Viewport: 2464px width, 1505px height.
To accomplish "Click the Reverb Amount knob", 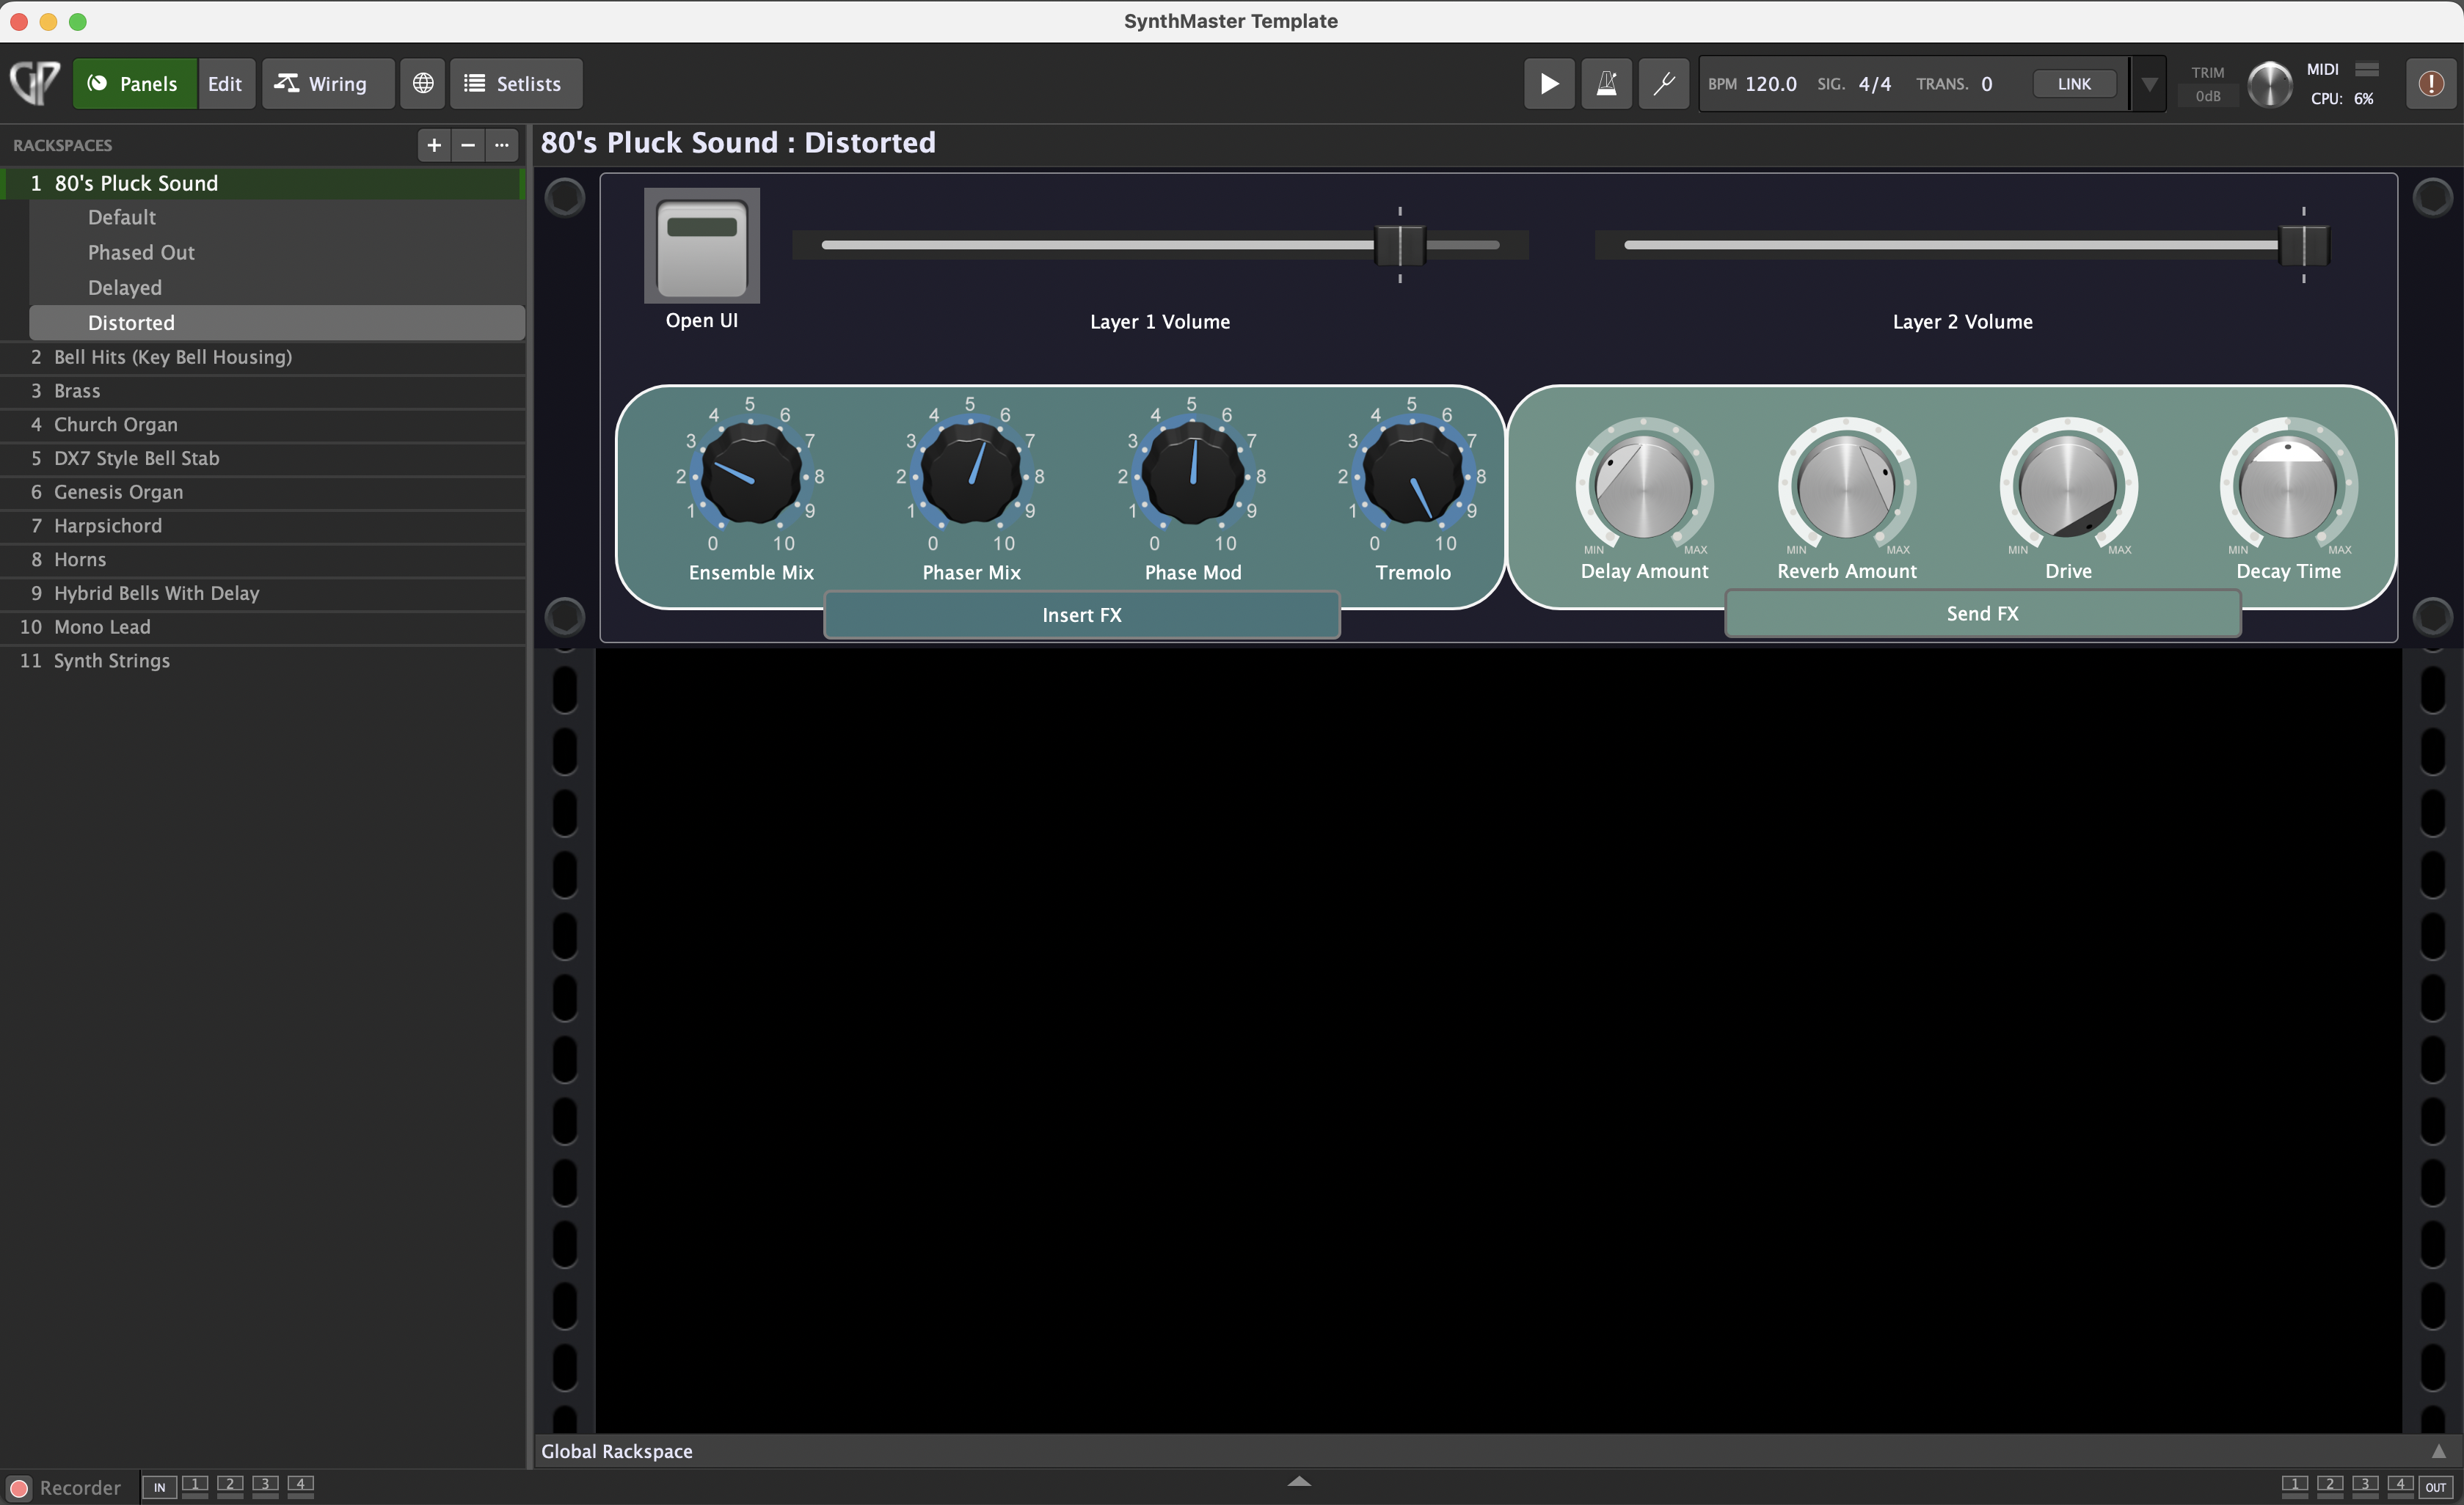I will click(1846, 487).
